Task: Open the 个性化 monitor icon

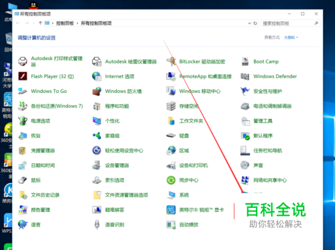Action: click(x=96, y=121)
